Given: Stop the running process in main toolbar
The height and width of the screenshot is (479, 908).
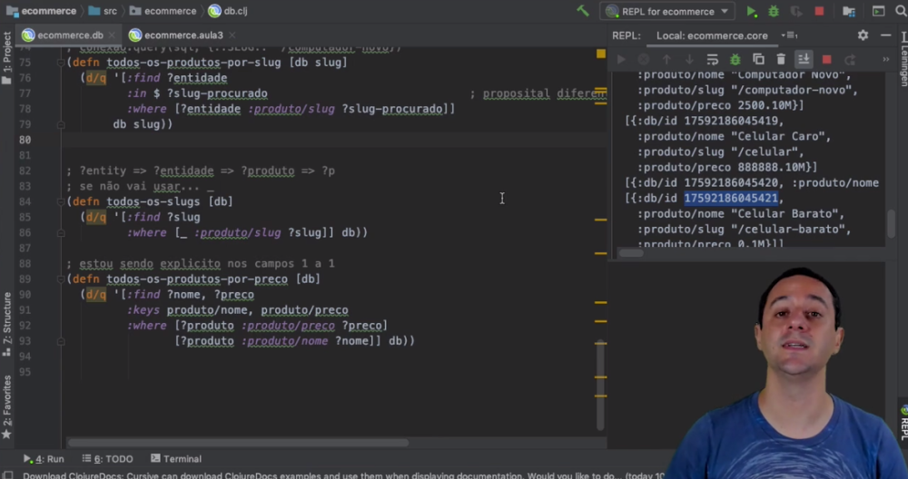Looking at the screenshot, I should click(819, 12).
